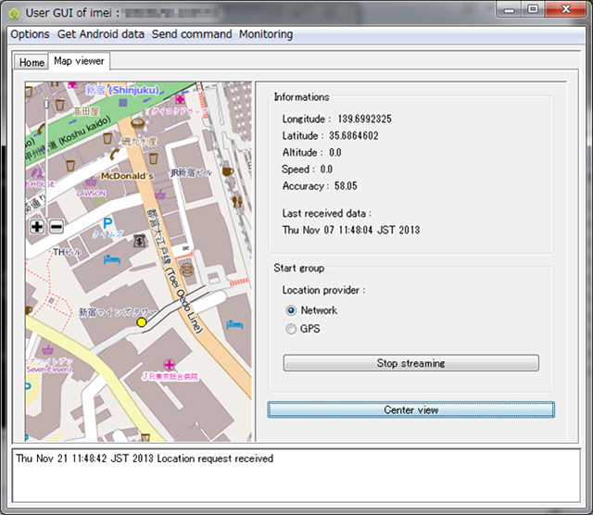593x515 pixels.
Task: Click the Speed value 0.0
Action: 326,169
